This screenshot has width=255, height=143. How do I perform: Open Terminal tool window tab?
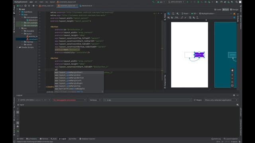44,139
